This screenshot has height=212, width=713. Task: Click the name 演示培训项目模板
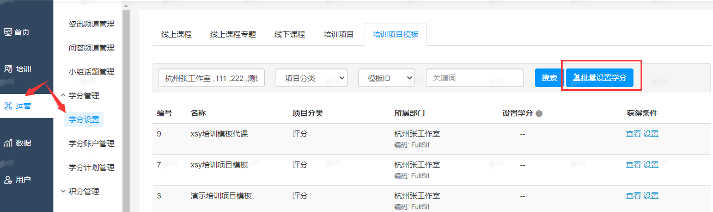221,196
